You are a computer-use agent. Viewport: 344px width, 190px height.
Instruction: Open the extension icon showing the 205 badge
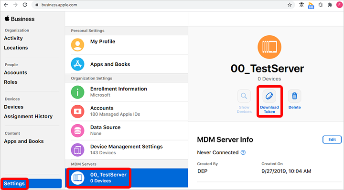[311, 5]
